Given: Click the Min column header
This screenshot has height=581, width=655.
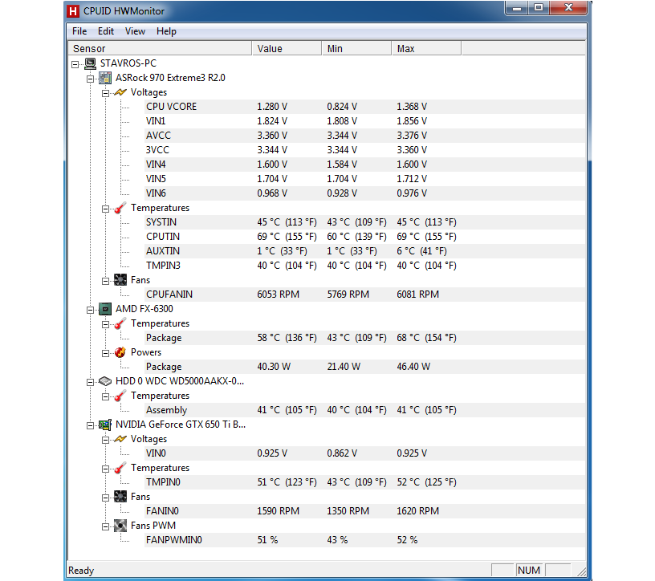Looking at the screenshot, I should point(356,48).
